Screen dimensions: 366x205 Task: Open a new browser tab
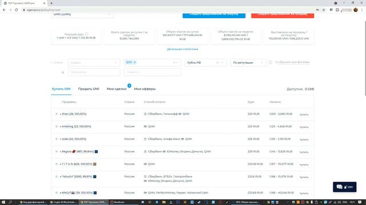[x=51, y=3]
